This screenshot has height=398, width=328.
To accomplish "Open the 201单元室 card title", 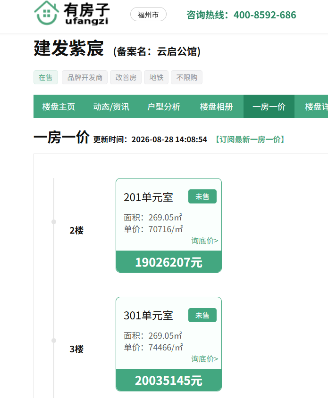I will (x=148, y=197).
